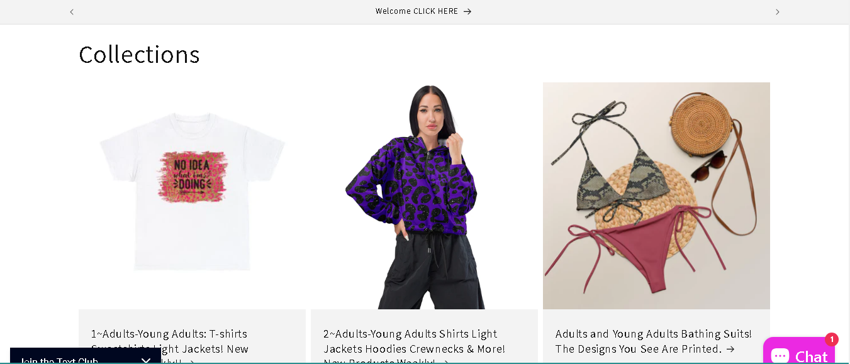Open the Adults and Young Adults Bathing Suits link

click(x=653, y=341)
